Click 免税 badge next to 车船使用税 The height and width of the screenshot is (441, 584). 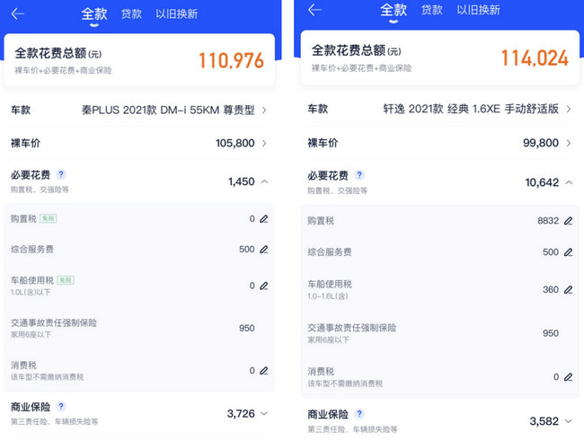coord(66,280)
